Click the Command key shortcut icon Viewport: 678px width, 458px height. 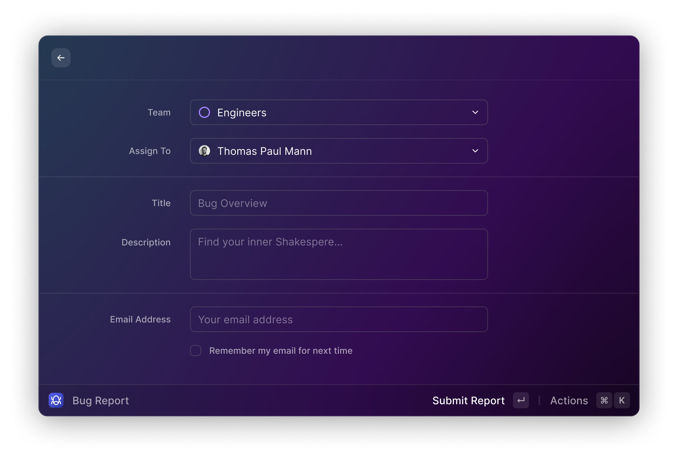604,400
